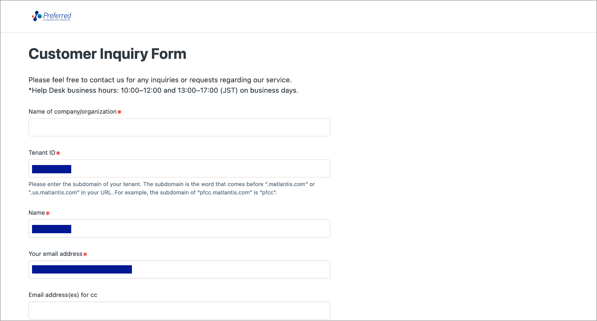Select the Name input field
The image size is (597, 321).
pyautogui.click(x=200, y=229)
